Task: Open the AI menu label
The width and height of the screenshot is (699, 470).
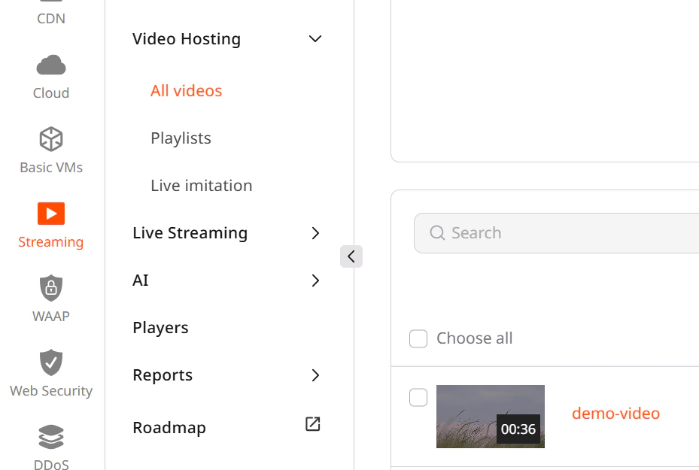Action: coord(141,280)
